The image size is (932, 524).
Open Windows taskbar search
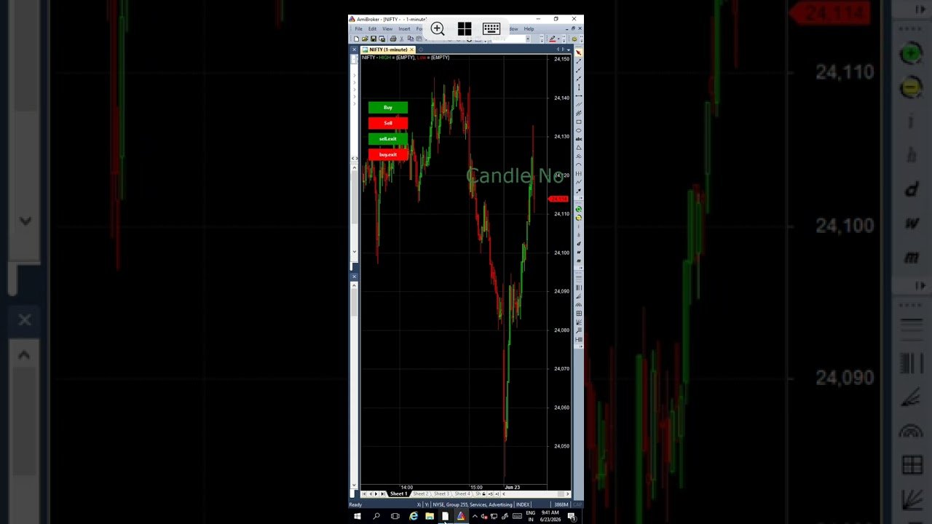(376, 516)
